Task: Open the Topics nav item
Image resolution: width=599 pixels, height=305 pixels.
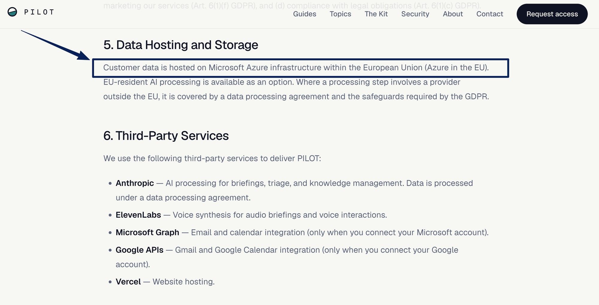Action: [x=340, y=14]
